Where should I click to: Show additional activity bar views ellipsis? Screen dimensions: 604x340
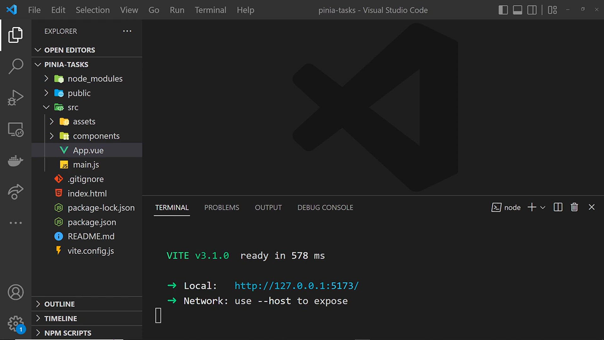pyautogui.click(x=15, y=223)
